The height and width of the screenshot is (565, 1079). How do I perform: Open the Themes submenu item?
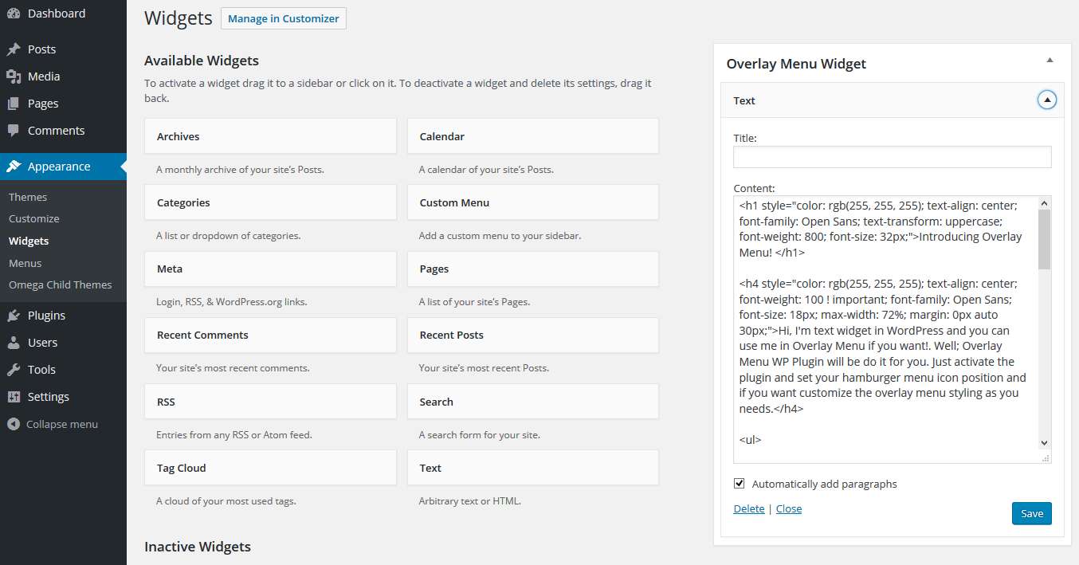(x=28, y=197)
